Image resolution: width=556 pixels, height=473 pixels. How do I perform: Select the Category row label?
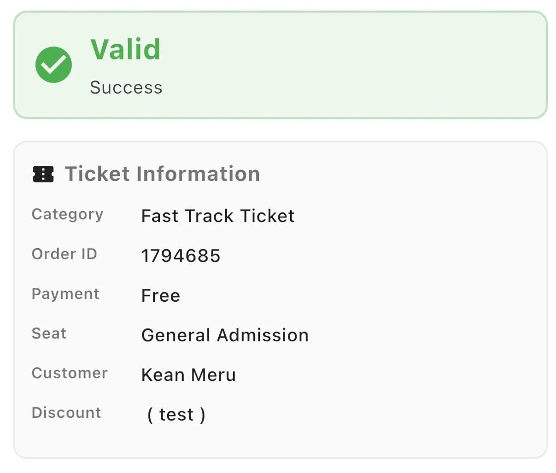pos(67,214)
